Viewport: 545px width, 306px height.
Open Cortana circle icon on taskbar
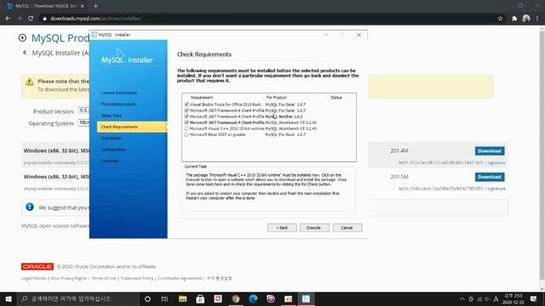147,298
